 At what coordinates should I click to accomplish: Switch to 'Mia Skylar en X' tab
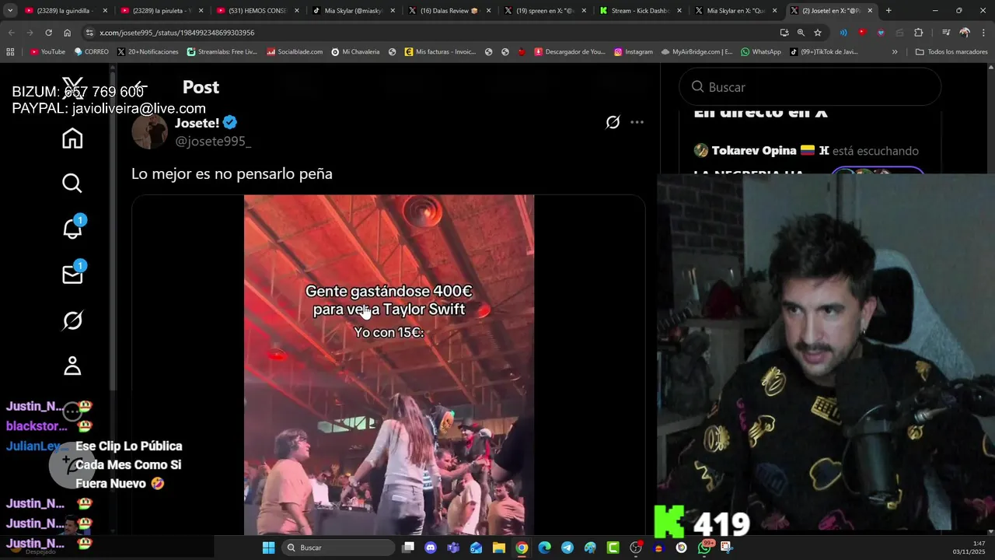click(x=737, y=11)
